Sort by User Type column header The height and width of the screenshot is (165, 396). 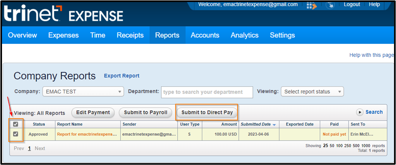point(190,124)
